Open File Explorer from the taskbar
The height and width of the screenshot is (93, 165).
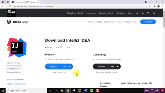[62, 91]
